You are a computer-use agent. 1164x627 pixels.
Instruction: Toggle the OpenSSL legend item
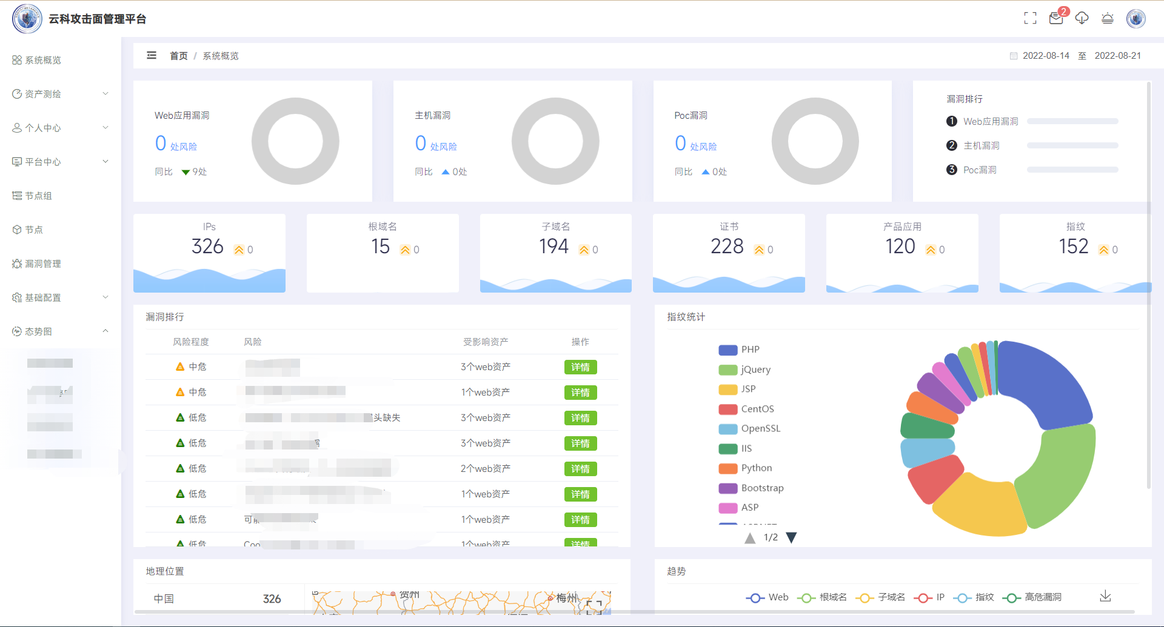pos(749,428)
